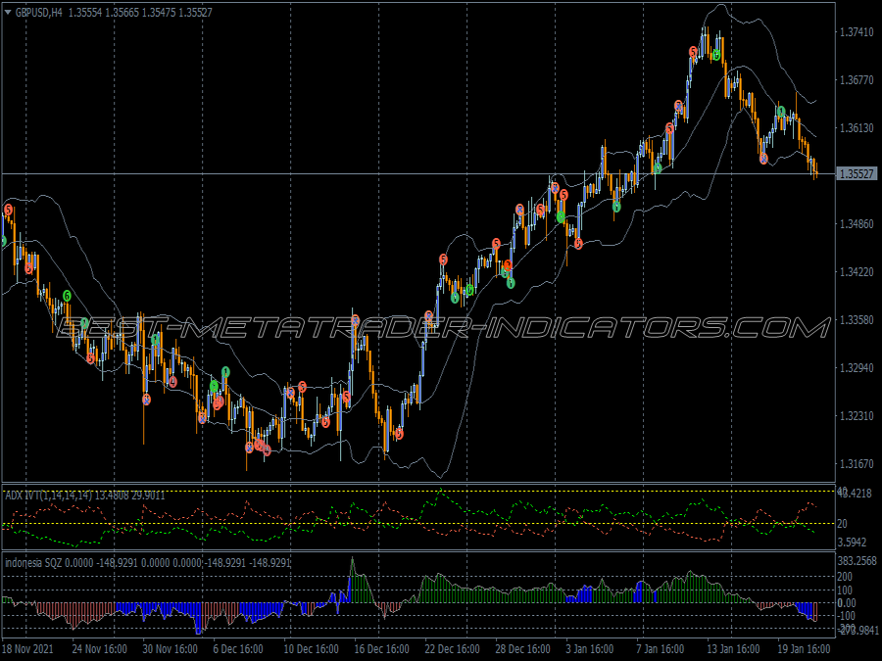Click the GBPUSD,H4 symbol label
The image size is (882, 661).
point(39,13)
